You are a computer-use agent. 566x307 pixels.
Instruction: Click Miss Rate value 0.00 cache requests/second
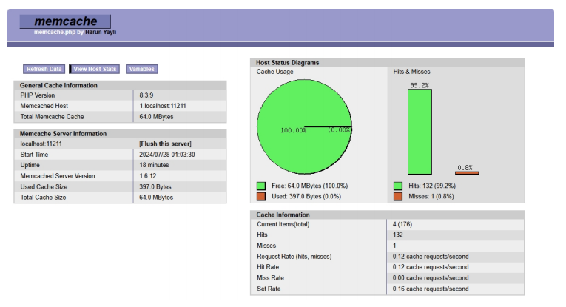[431, 277]
